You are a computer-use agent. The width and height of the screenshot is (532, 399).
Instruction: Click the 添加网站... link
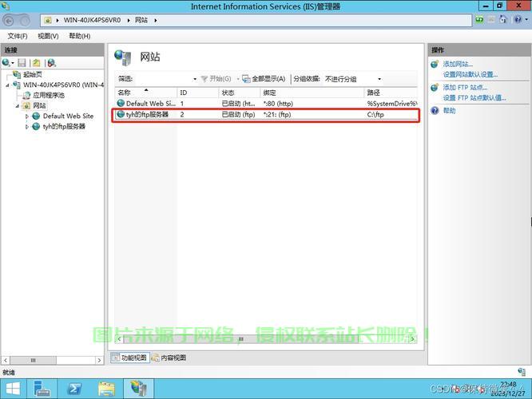pos(458,64)
